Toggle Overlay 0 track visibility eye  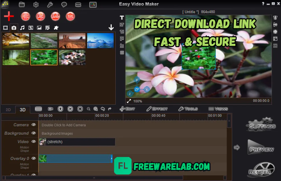click(34, 158)
